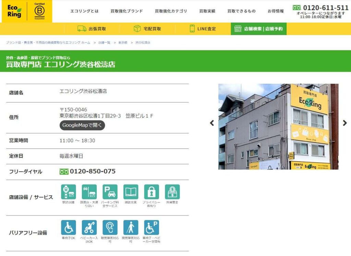Screen dimensions: 351x256
Task: Select the プライバシー席有り lock icon
Action: 152,192
